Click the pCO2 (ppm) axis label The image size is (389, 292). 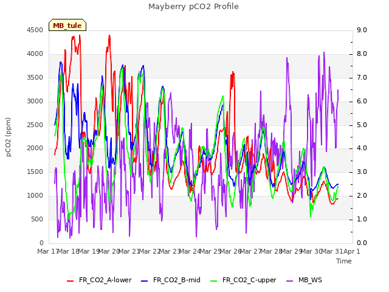coord(9,137)
